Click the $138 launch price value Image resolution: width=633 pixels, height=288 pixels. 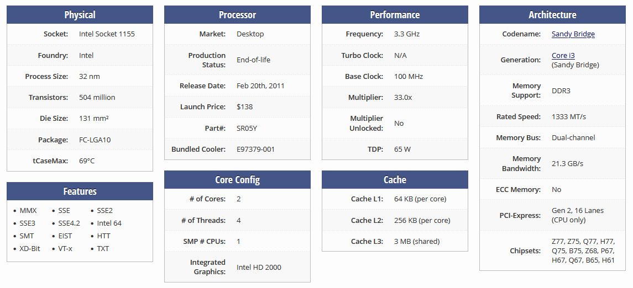[244, 107]
